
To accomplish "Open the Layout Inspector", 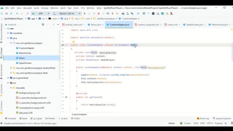I will pos(222,119).
